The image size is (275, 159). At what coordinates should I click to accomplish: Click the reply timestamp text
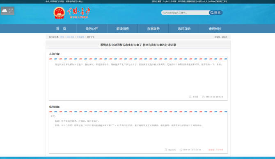pyautogui.click(x=192, y=150)
